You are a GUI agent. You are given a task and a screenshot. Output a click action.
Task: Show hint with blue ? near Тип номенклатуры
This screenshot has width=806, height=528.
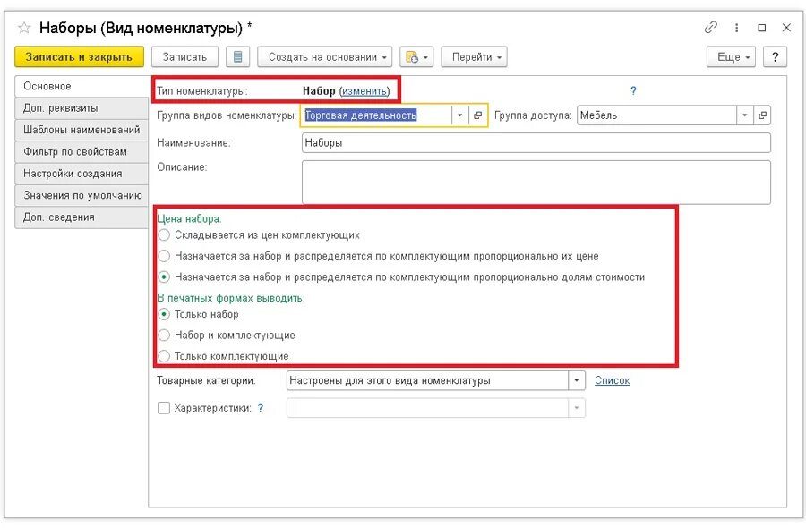633,91
